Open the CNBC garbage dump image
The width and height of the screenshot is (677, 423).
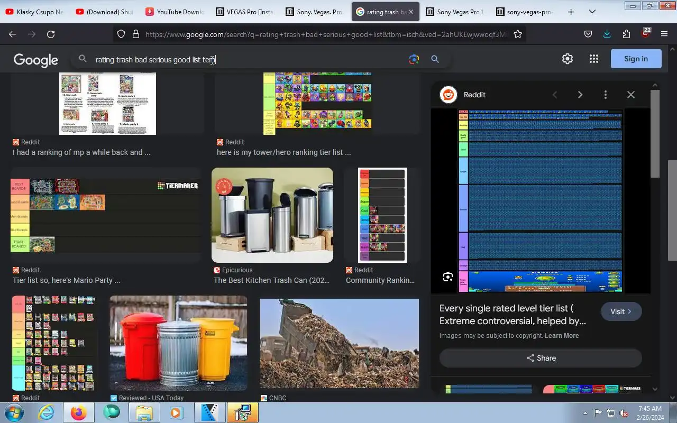[x=340, y=343]
